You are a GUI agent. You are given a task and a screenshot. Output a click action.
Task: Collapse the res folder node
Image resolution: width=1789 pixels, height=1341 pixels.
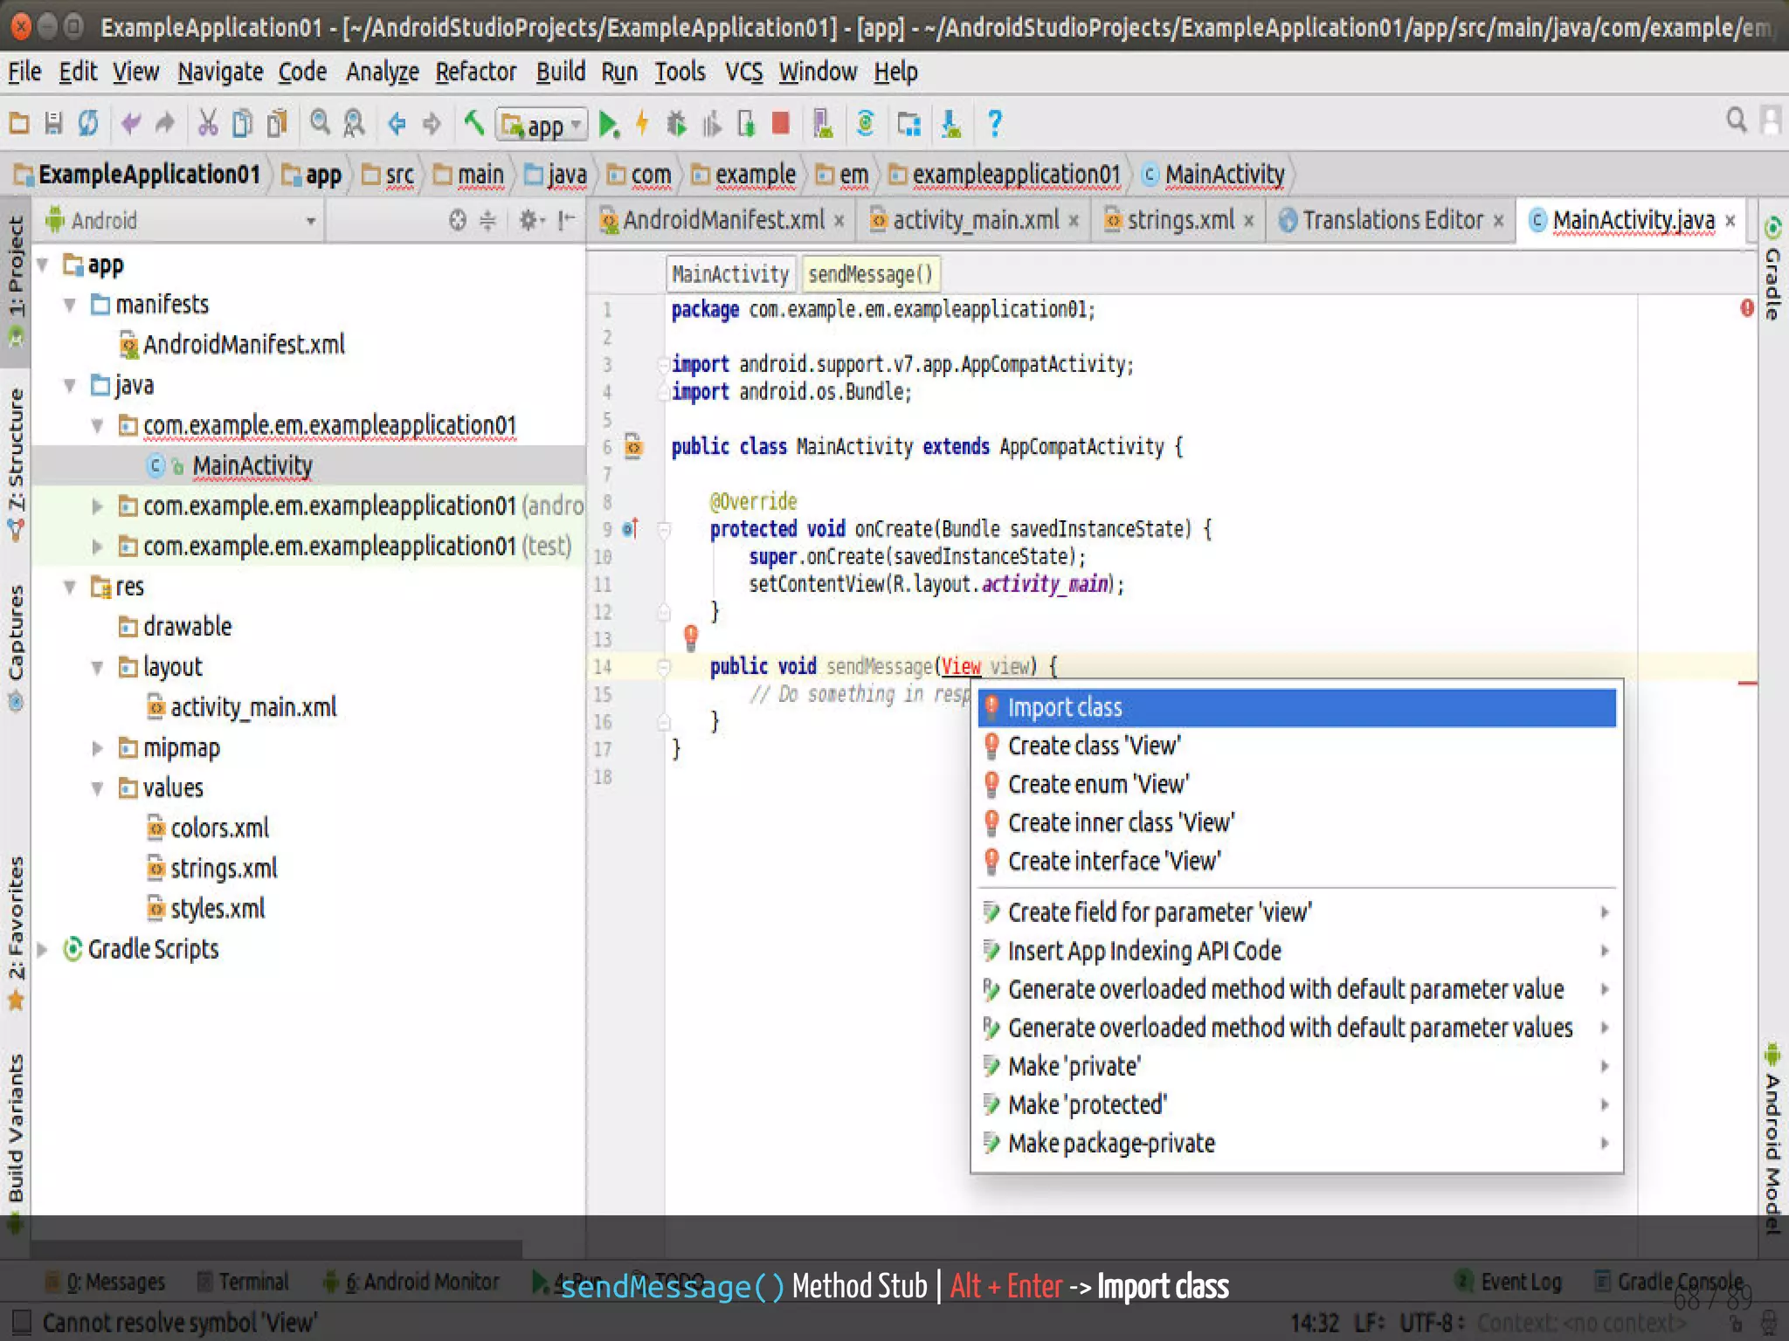[x=70, y=587]
